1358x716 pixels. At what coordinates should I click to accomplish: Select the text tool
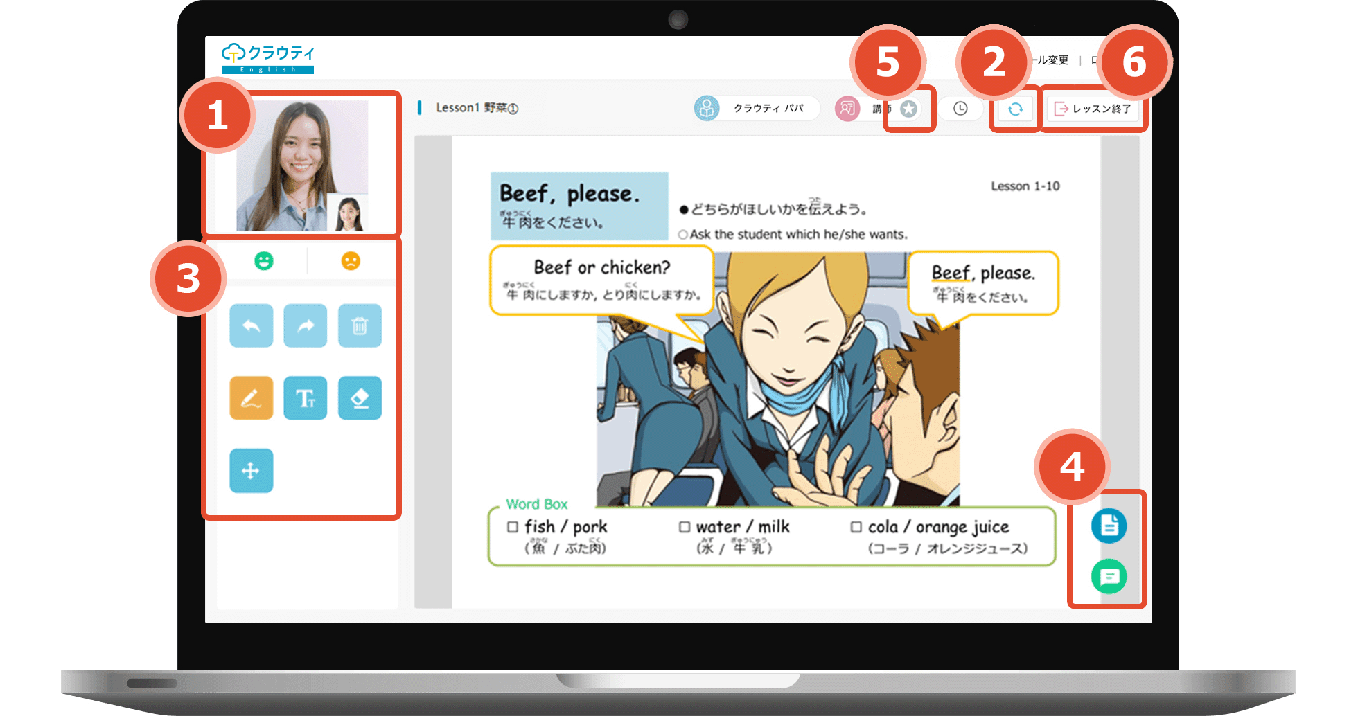pyautogui.click(x=305, y=398)
